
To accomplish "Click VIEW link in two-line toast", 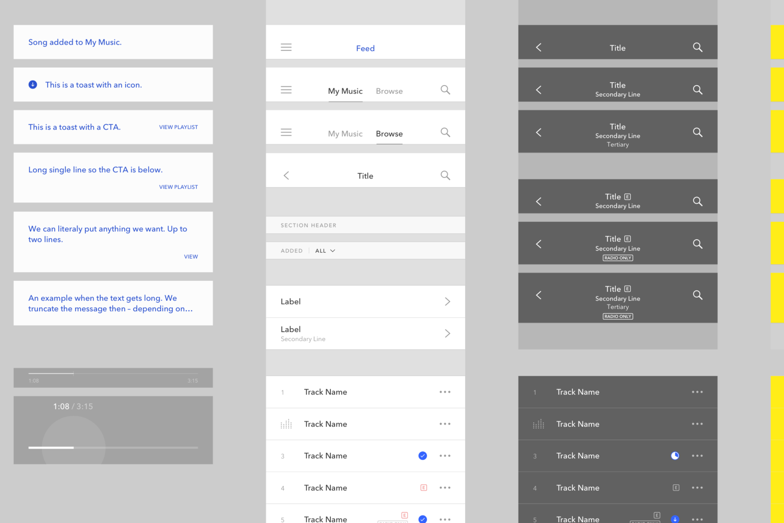I will pyautogui.click(x=191, y=257).
